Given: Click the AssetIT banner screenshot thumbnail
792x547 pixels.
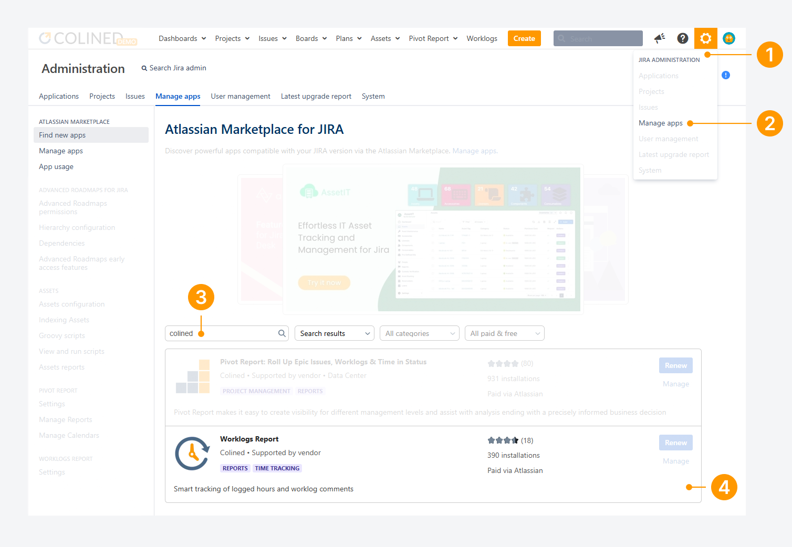Looking at the screenshot, I should point(486,255).
